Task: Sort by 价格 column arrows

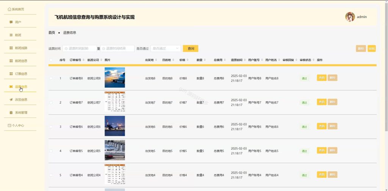Action: pos(187,60)
